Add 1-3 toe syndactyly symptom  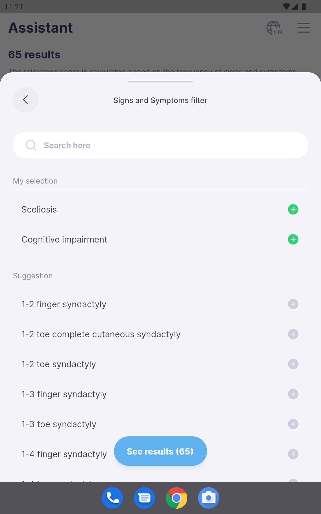point(293,424)
